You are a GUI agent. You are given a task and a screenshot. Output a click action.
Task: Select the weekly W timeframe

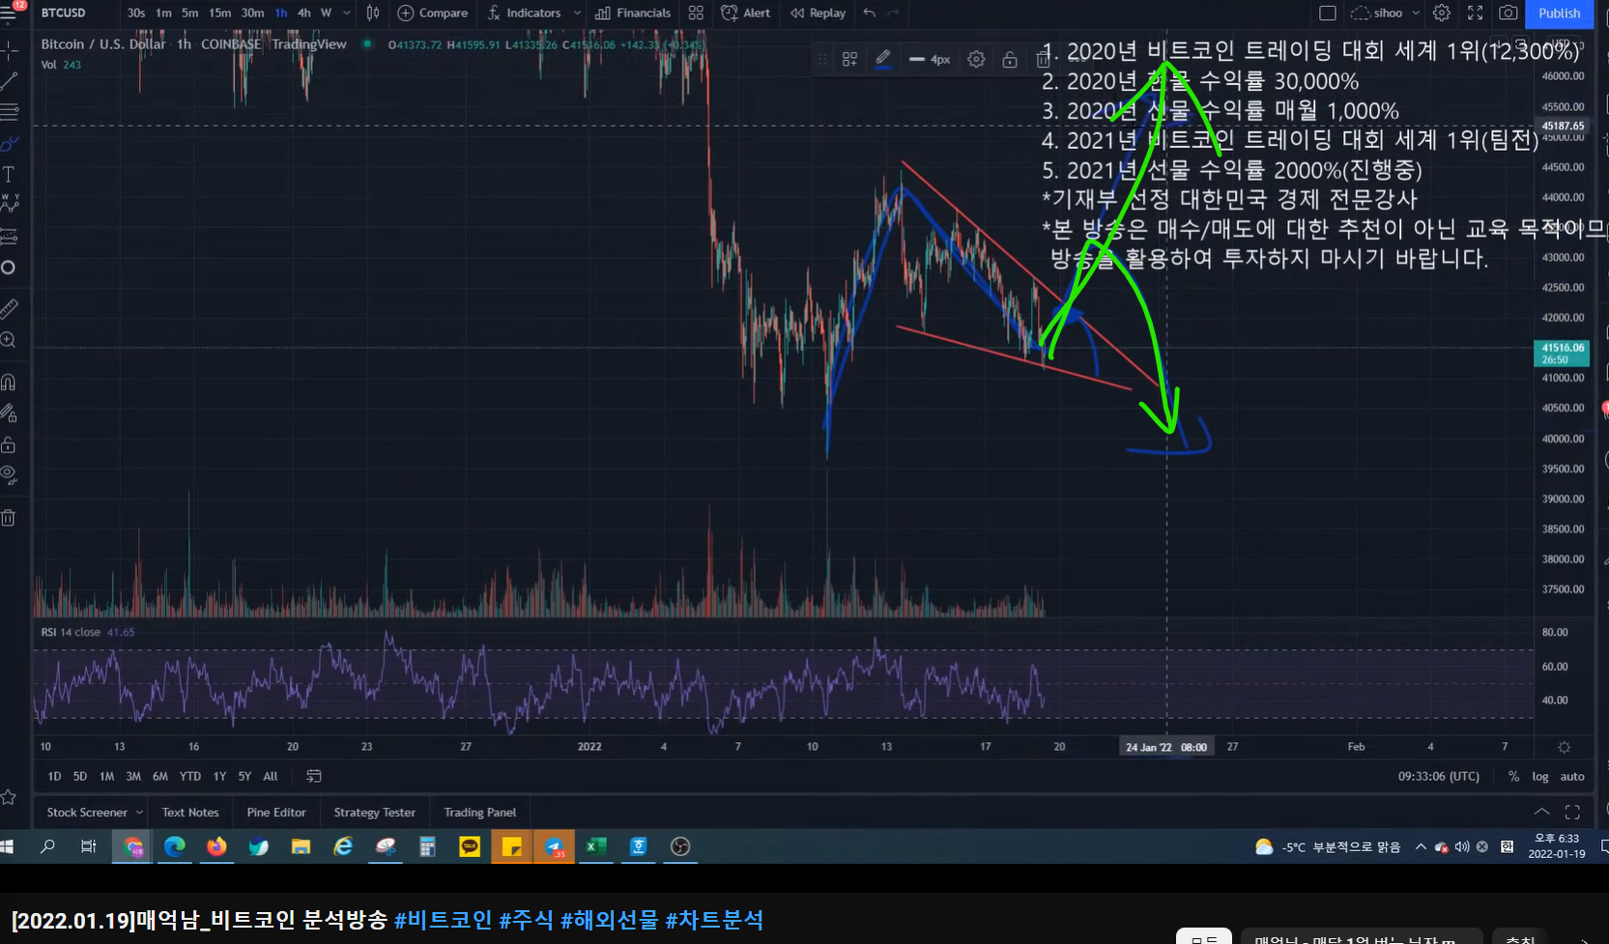pos(326,13)
